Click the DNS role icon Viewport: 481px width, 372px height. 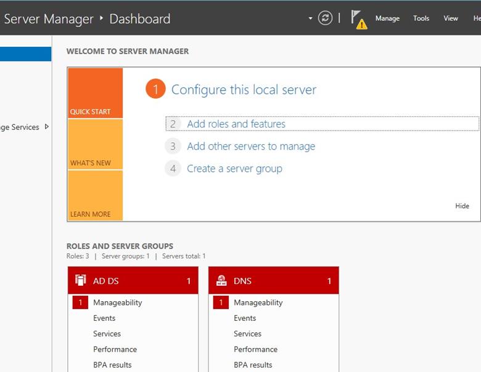pyautogui.click(x=221, y=280)
